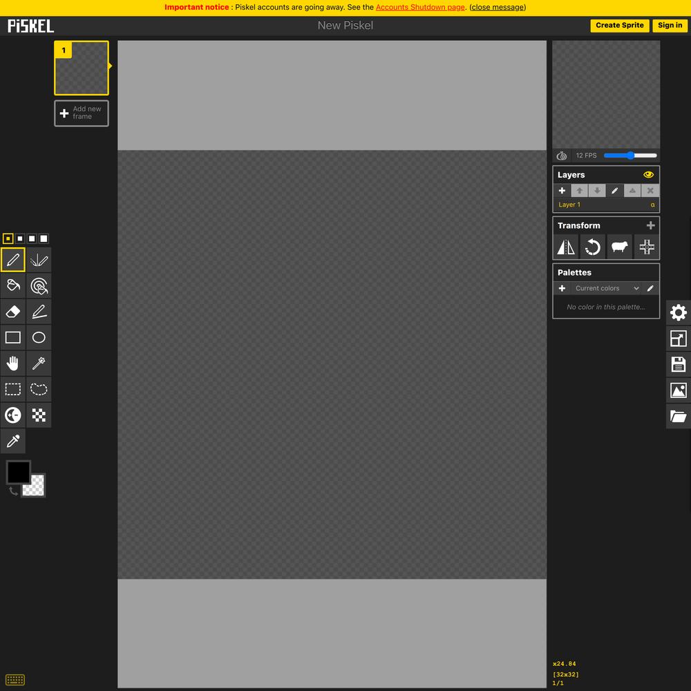Click the Sign in button
This screenshot has height=691, width=691.
click(x=670, y=26)
